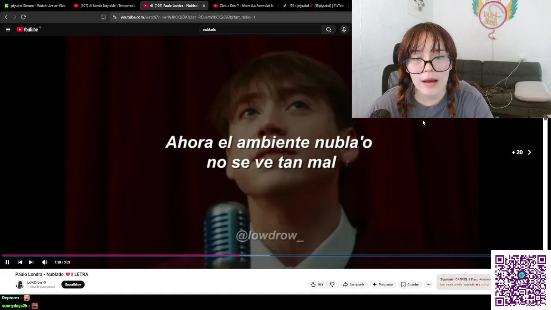Dislike the video

tap(332, 285)
